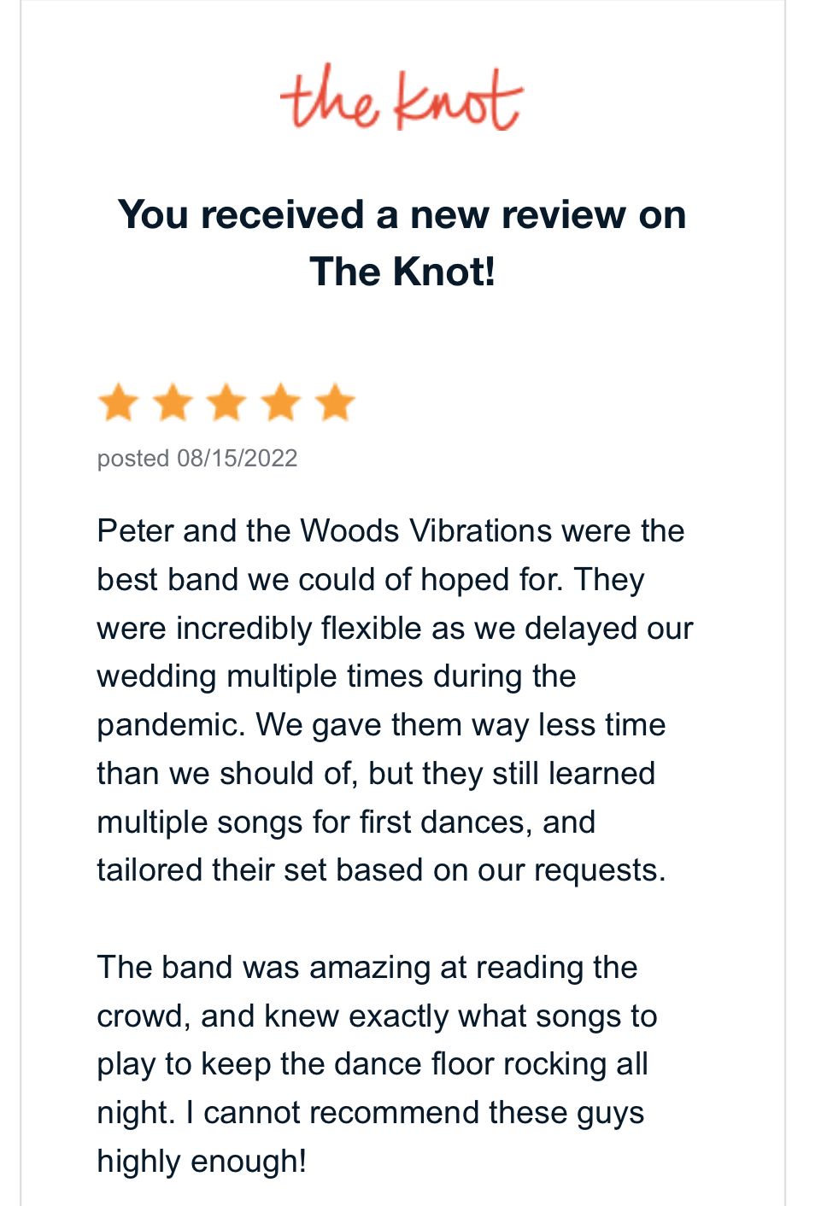This screenshot has width=833, height=1206.
Task: Click the 'were incredibly flexible' line
Action: coord(395,629)
